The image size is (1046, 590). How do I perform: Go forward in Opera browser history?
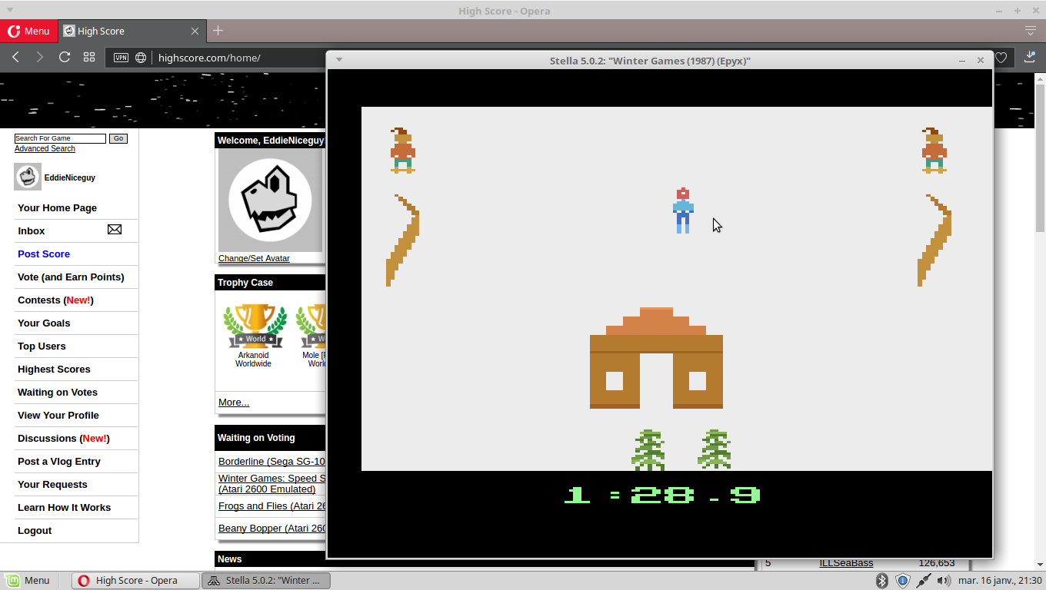click(40, 57)
